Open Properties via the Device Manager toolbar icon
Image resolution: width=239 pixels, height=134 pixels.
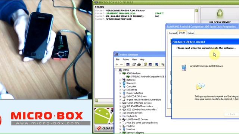click(134, 64)
